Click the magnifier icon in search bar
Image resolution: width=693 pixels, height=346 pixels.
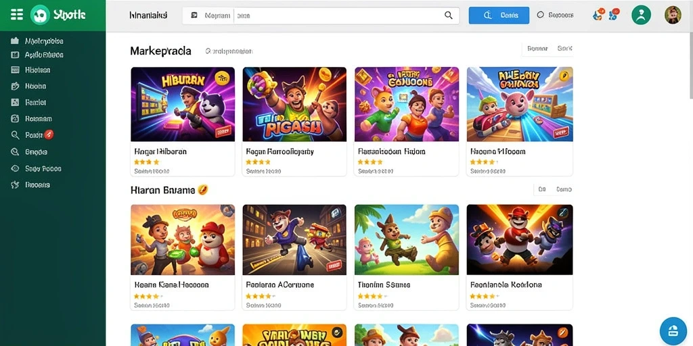pyautogui.click(x=448, y=16)
